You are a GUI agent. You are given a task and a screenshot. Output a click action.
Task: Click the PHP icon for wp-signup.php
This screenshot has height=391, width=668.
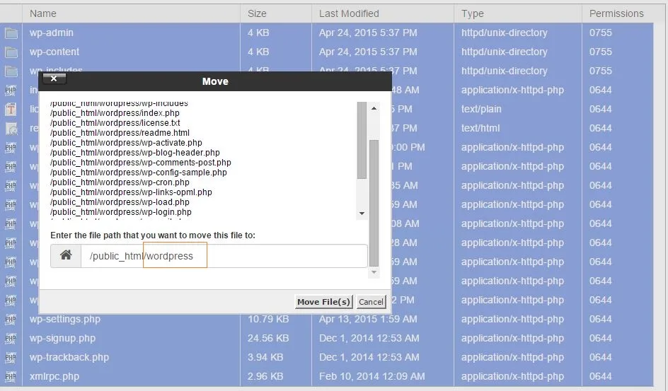pos(11,338)
